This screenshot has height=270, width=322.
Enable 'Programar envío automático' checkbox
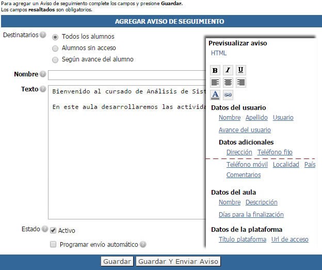pos(53,245)
